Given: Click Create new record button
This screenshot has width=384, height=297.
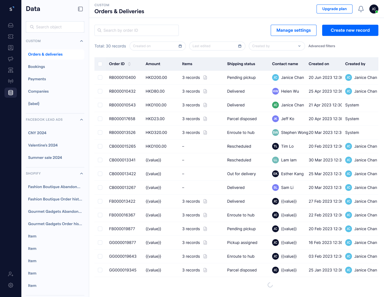Looking at the screenshot, I should click(x=350, y=30).
